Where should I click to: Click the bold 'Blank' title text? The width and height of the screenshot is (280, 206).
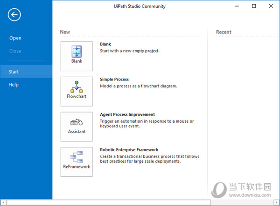click(x=105, y=44)
